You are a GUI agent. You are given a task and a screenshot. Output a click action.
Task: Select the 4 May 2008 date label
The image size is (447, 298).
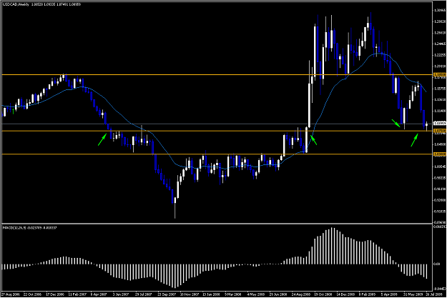coord(255,294)
